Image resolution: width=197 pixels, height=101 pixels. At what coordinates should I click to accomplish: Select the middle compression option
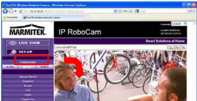click(27, 67)
